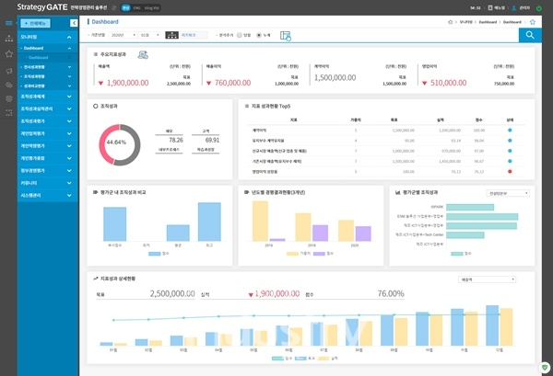Open the 개인역량평가 menu
553x376 pixels.
47,146
